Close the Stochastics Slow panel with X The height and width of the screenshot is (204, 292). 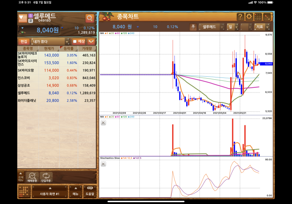[x=104, y=164]
